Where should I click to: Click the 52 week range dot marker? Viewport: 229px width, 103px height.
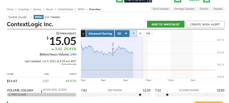167,95
